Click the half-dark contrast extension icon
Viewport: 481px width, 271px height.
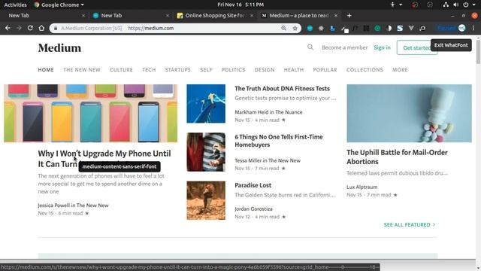[x=389, y=29]
